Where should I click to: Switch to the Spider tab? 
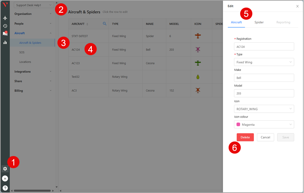[x=259, y=22]
